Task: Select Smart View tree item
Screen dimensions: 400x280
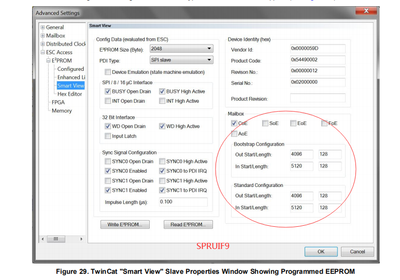Action: [x=70, y=86]
